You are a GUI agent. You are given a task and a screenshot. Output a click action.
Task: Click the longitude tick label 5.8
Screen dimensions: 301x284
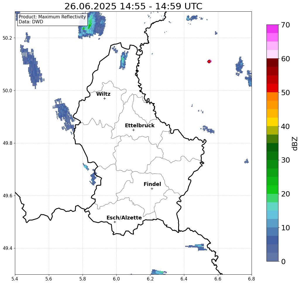click(82, 279)
